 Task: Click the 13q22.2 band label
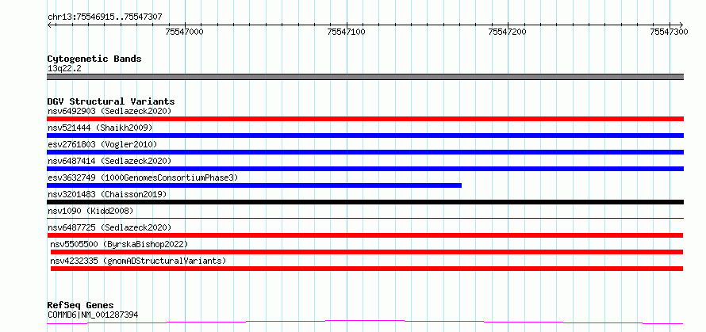[64, 69]
